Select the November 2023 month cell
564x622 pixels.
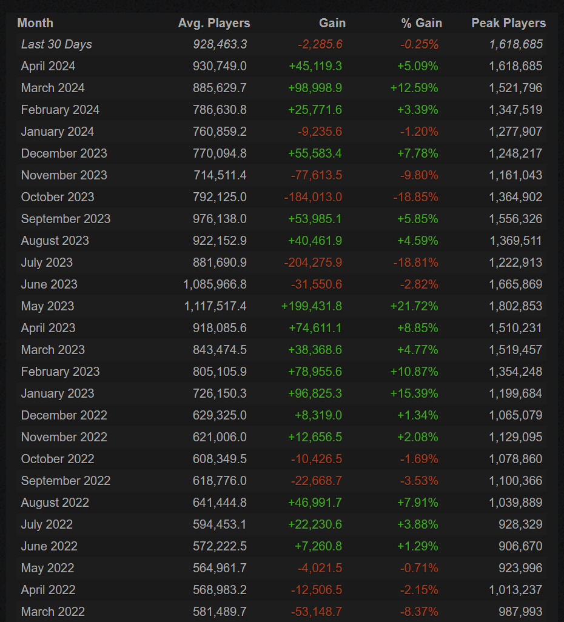click(x=64, y=175)
